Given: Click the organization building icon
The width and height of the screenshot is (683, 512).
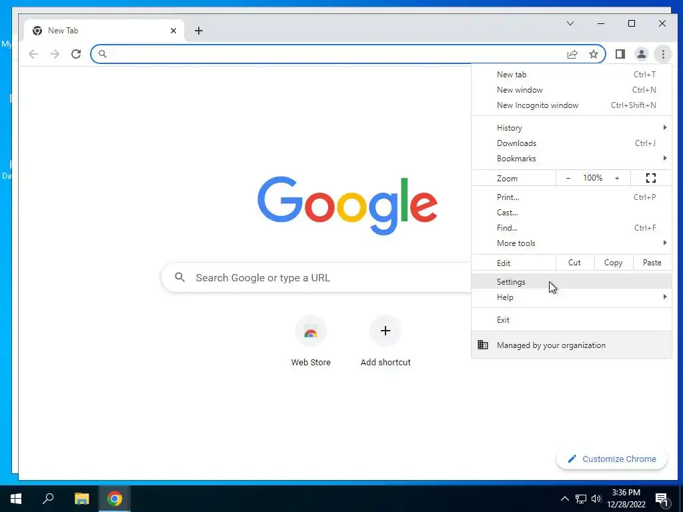Looking at the screenshot, I should pyautogui.click(x=483, y=345).
